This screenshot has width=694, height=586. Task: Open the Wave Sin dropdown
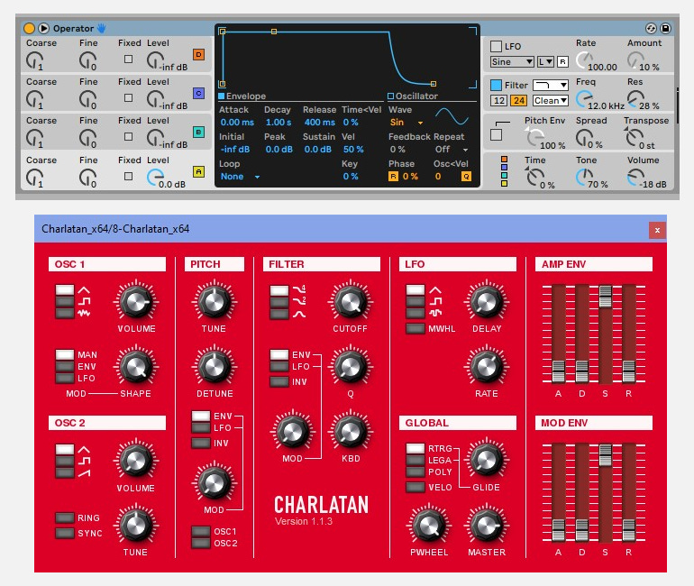click(406, 123)
